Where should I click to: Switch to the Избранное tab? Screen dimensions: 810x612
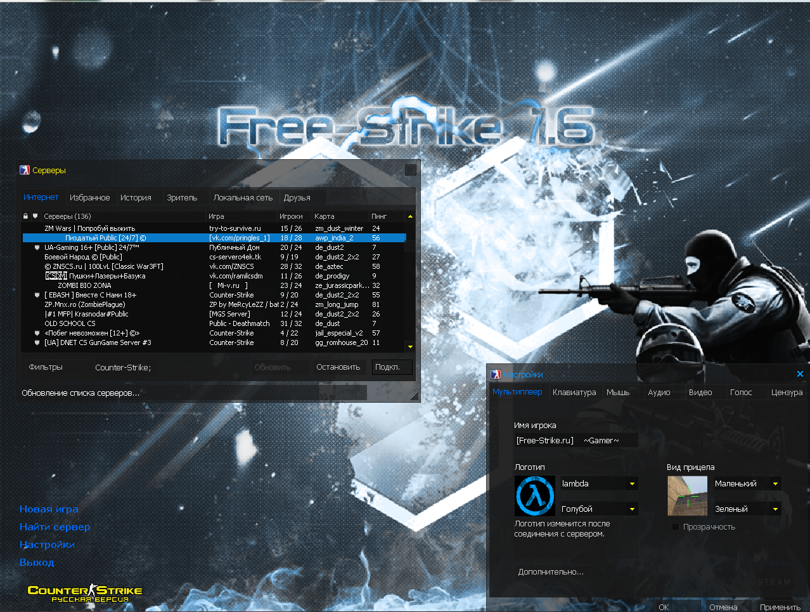(x=90, y=198)
